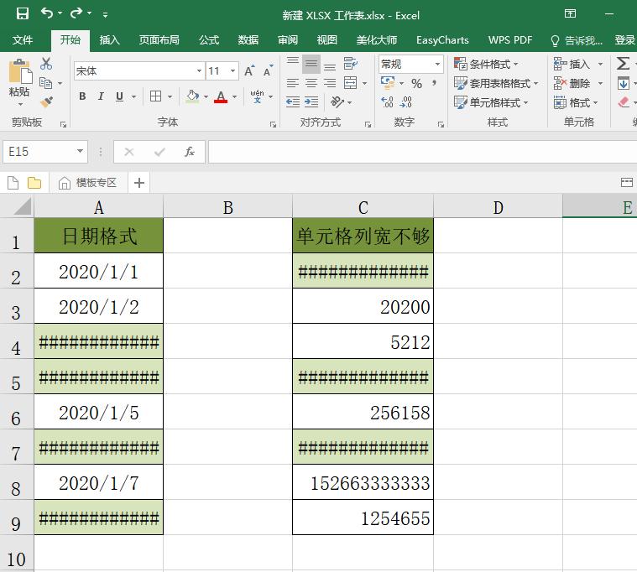Toggle Italic formatting
This screenshot has width=637, height=572.
(101, 96)
